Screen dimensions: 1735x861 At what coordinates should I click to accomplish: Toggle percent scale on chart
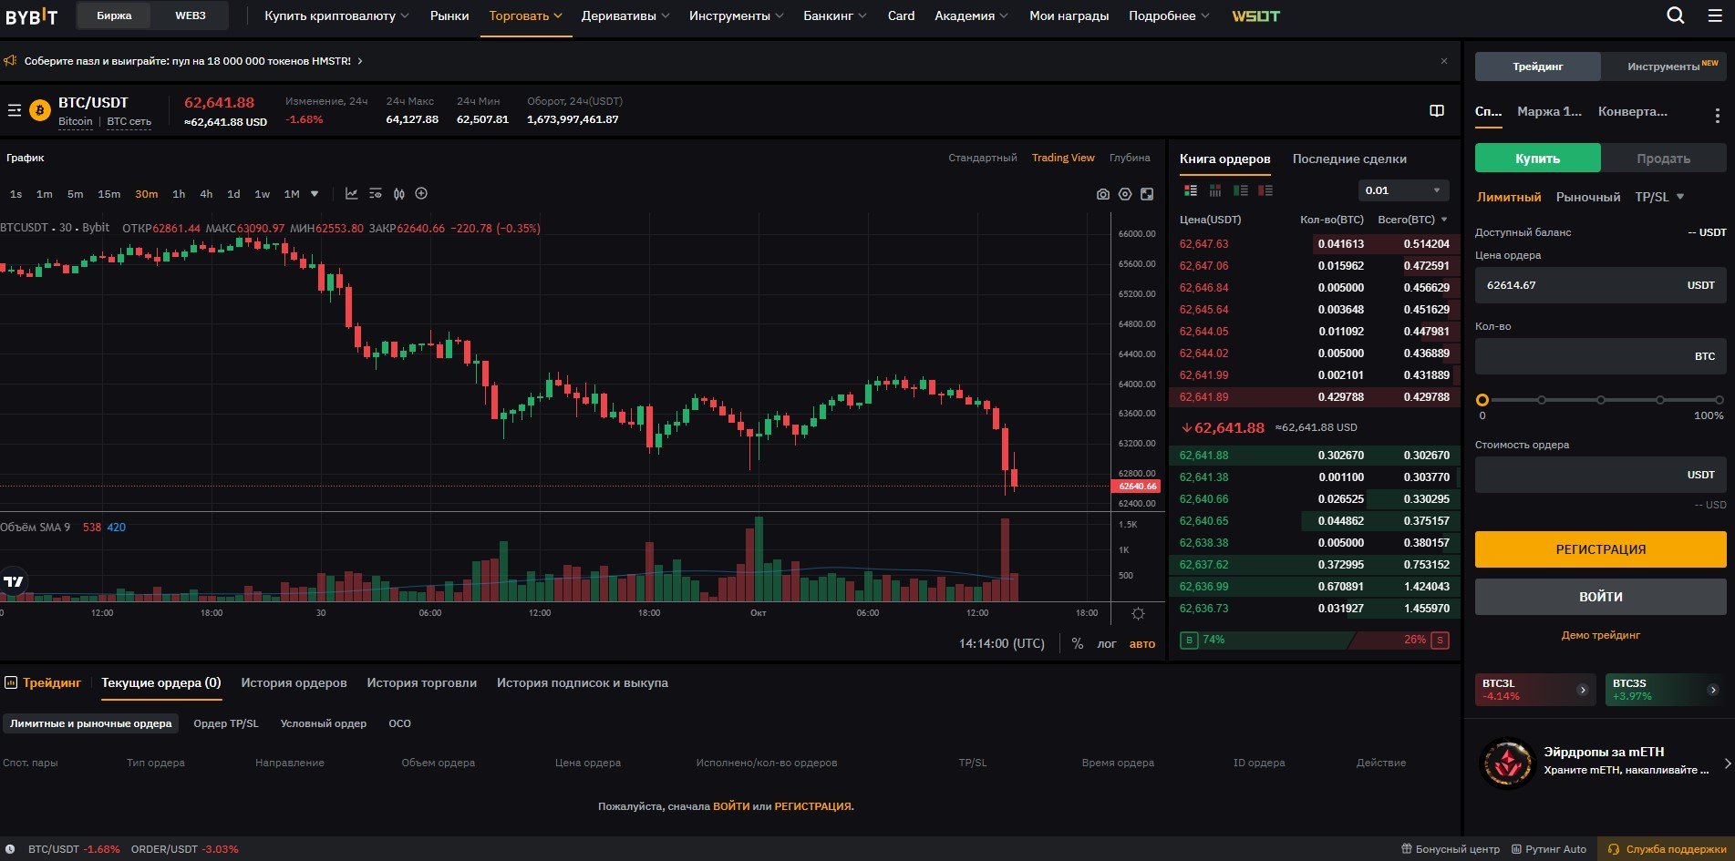tap(1078, 643)
